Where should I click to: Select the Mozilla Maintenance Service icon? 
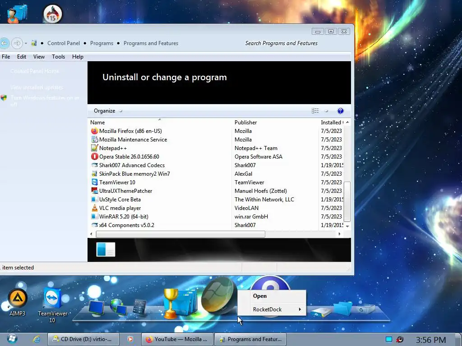[x=94, y=140]
